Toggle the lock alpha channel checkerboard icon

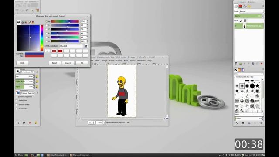(x=245, y=20)
